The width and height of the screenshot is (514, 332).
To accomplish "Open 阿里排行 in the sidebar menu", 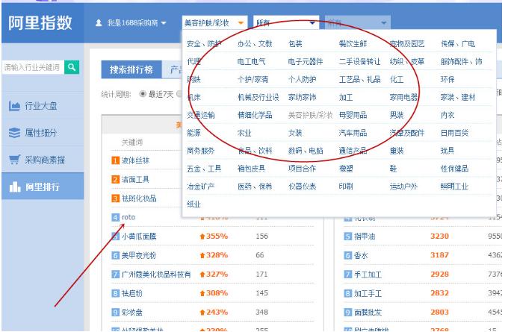I will pyautogui.click(x=43, y=187).
